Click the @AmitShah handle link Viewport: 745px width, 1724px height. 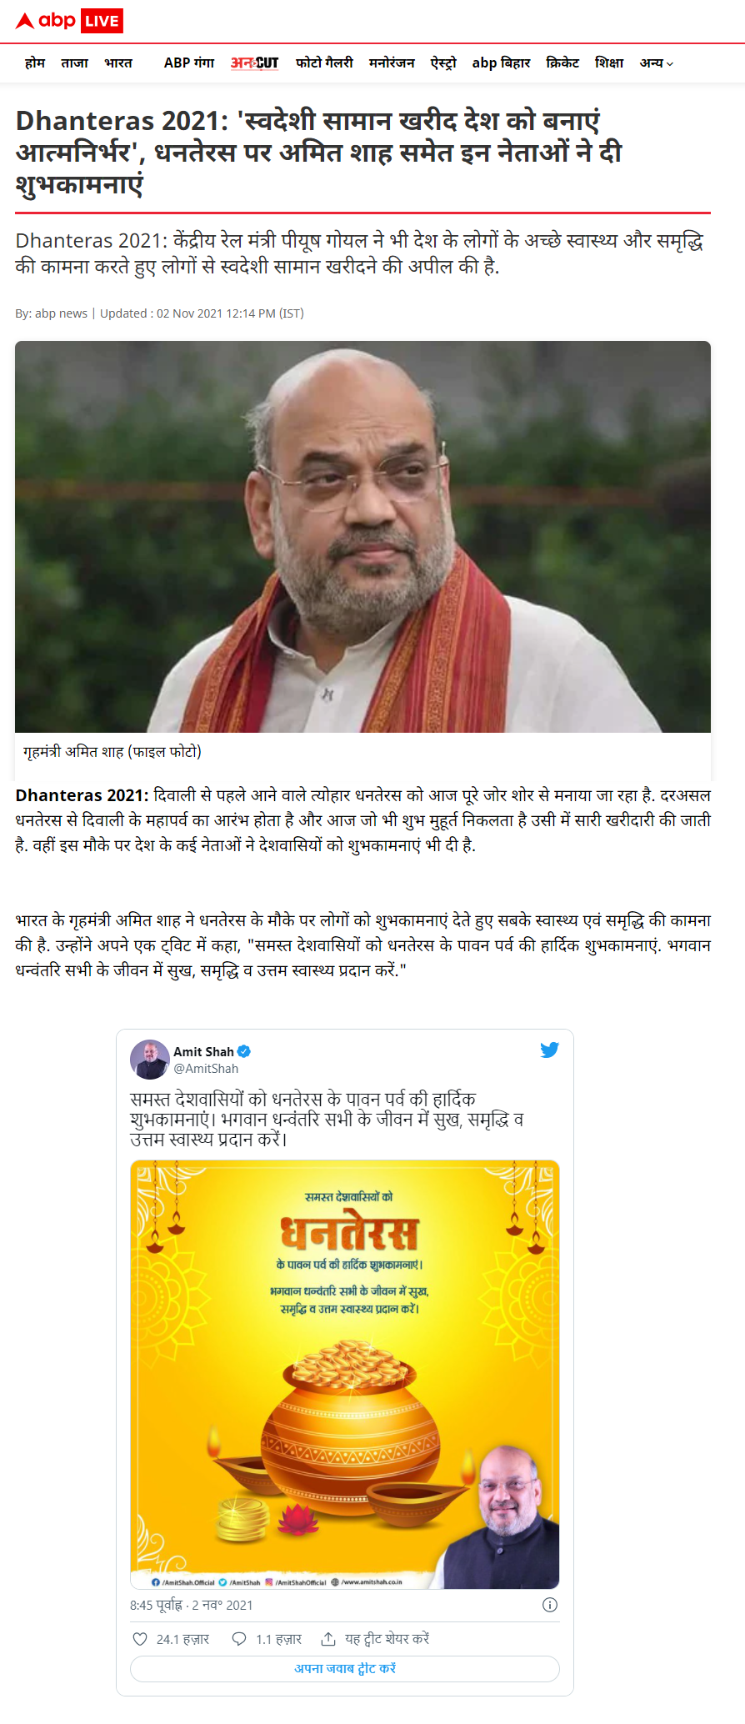click(x=206, y=1068)
